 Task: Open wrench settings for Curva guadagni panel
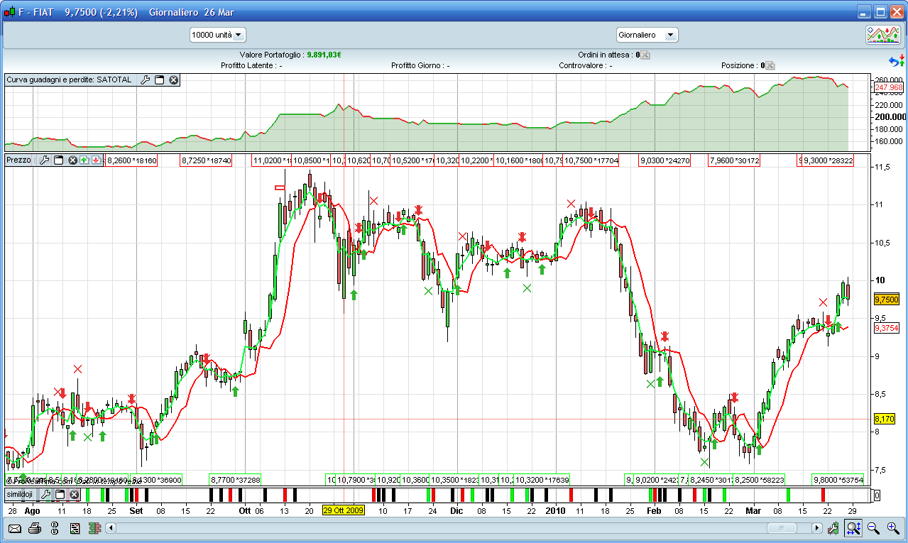point(145,80)
